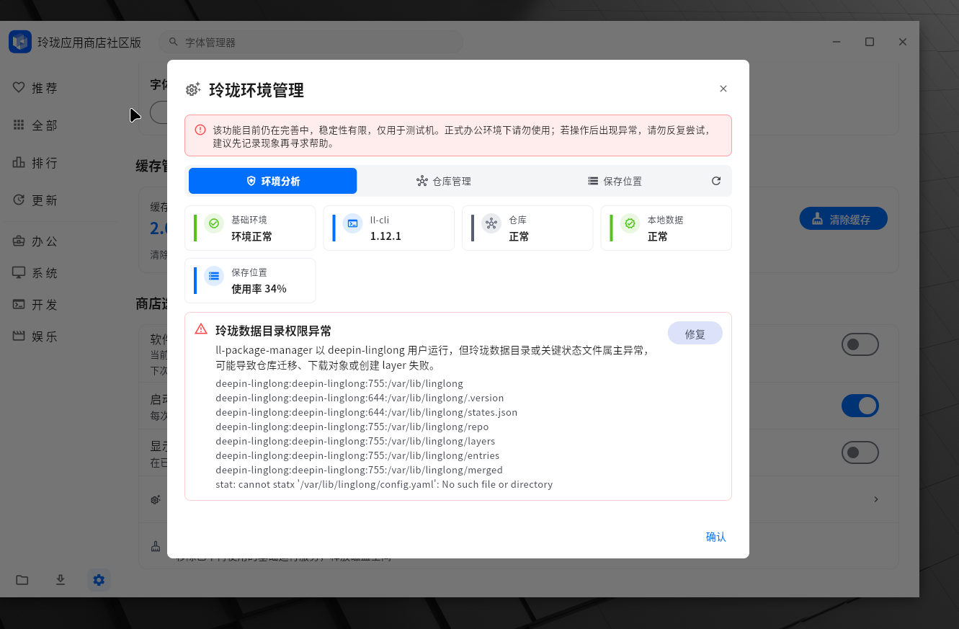Click the list icon on 保存位置 tab
This screenshot has height=629, width=959.
point(593,181)
